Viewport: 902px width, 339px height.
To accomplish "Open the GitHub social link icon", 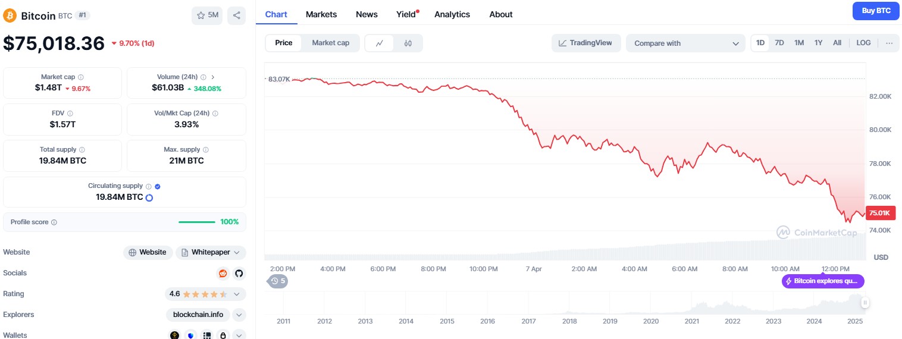I will pos(239,273).
